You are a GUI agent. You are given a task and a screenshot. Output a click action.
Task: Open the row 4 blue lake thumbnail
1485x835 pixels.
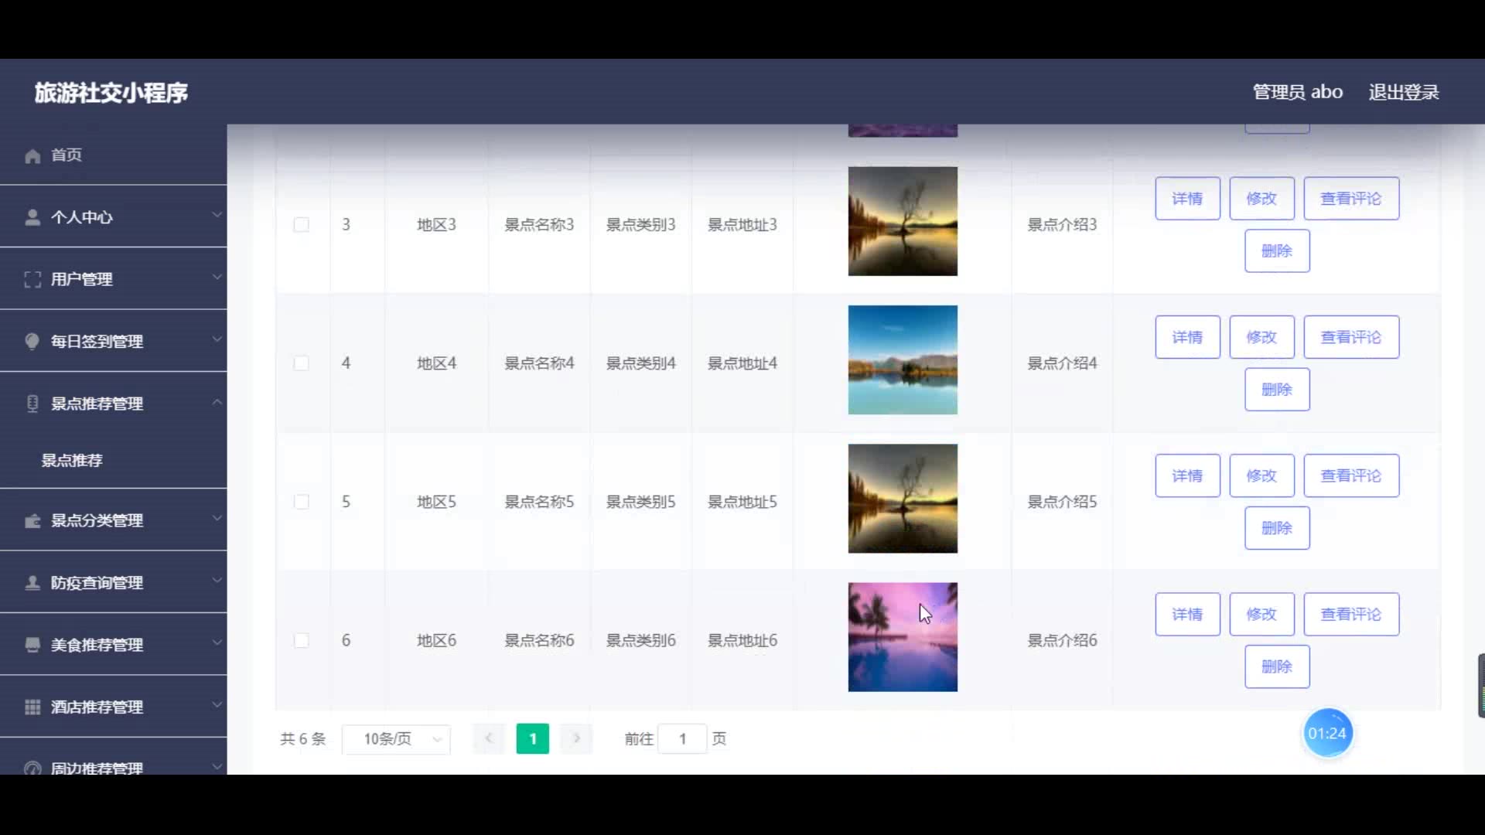coord(903,360)
